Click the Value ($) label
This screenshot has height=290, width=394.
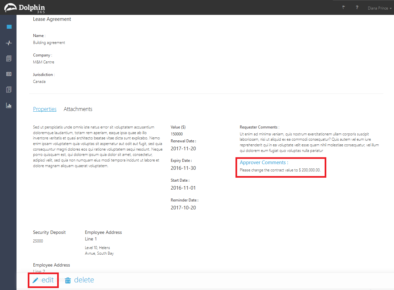click(178, 127)
